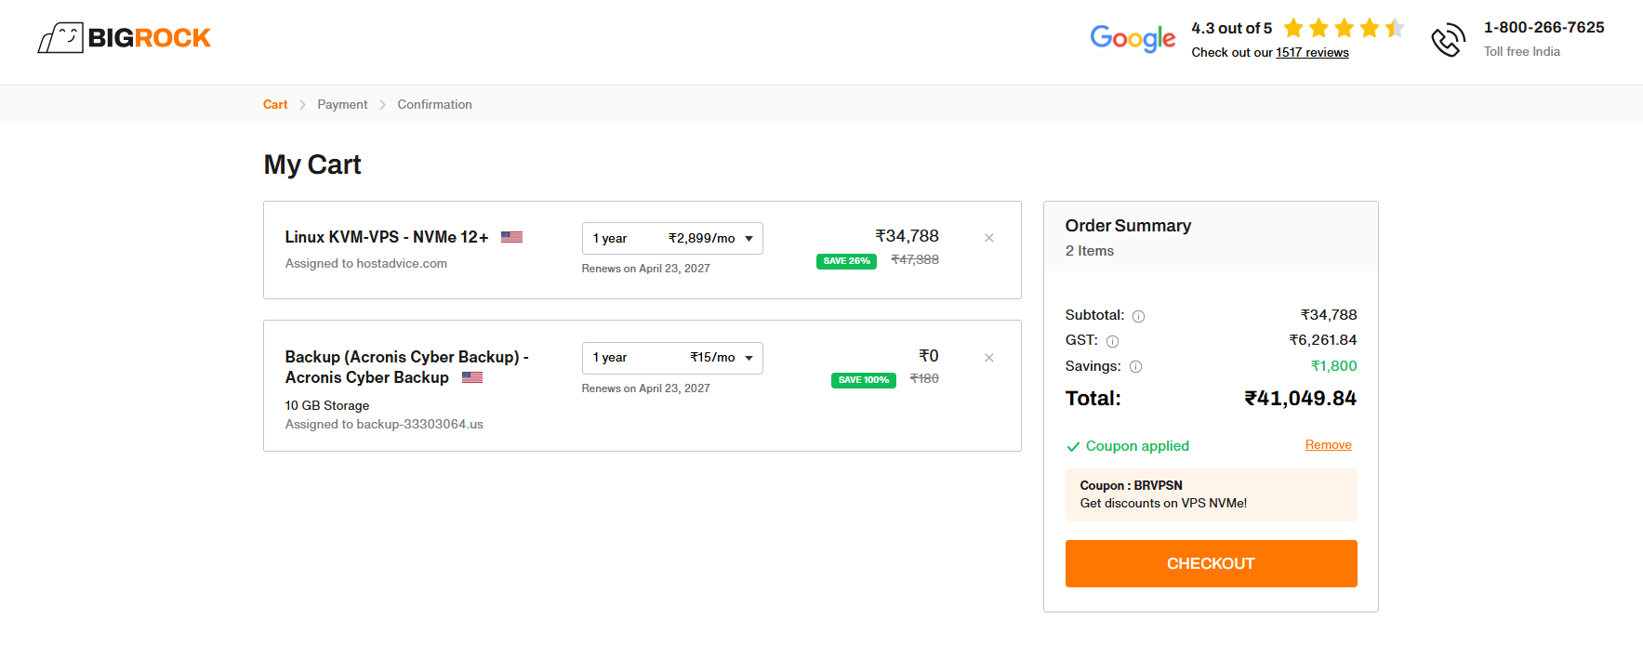Click 'Assigned to hostadvice.com' text
This screenshot has height=645, width=1643.
pyautogui.click(x=365, y=264)
